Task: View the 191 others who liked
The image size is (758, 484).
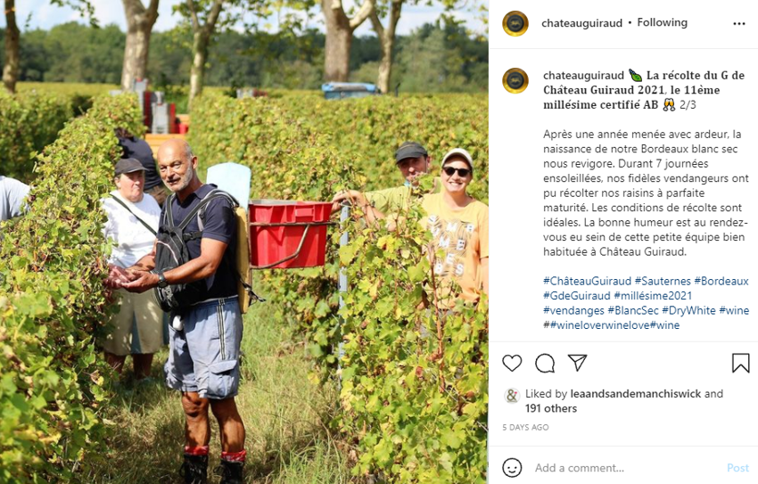Action: pos(551,408)
